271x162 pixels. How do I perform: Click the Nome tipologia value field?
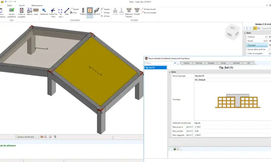[232, 76]
